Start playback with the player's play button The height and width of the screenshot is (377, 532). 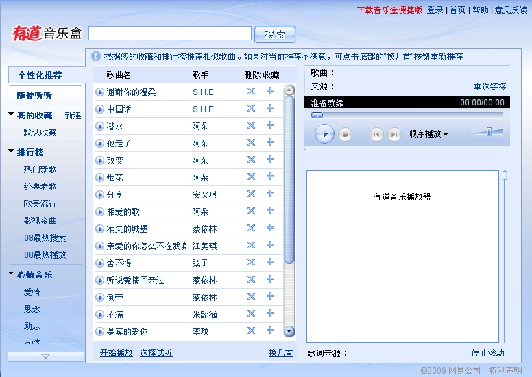[x=324, y=134]
